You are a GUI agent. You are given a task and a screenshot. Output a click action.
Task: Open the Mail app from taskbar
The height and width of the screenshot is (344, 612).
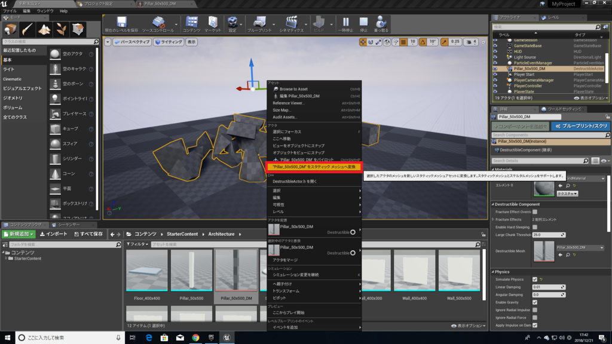180,337
